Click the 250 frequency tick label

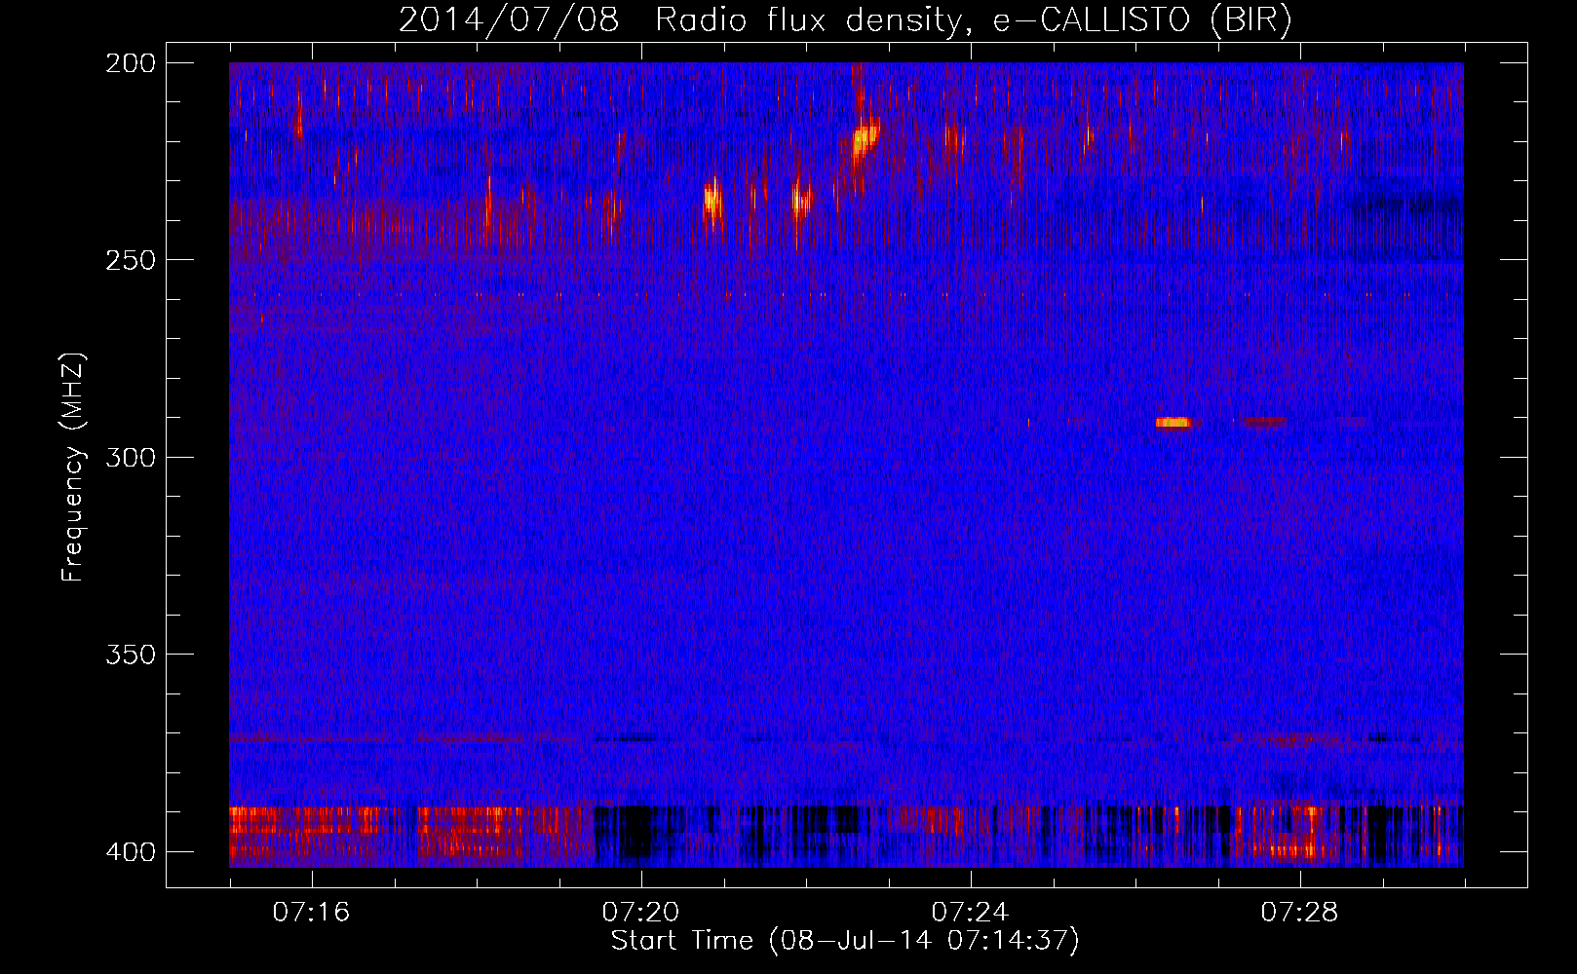point(131,260)
